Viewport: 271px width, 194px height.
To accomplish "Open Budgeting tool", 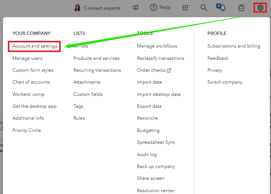I will [x=148, y=130].
